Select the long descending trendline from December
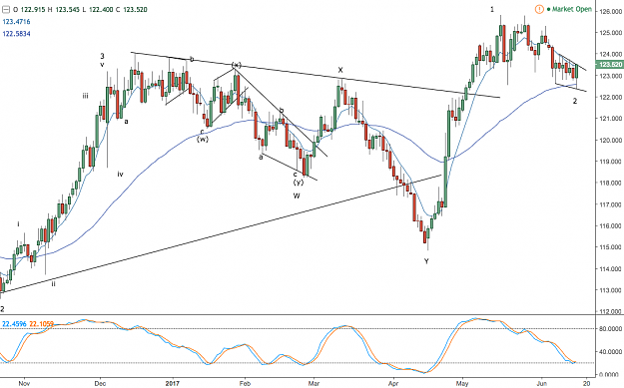This screenshot has height=388, width=624. click(315, 75)
